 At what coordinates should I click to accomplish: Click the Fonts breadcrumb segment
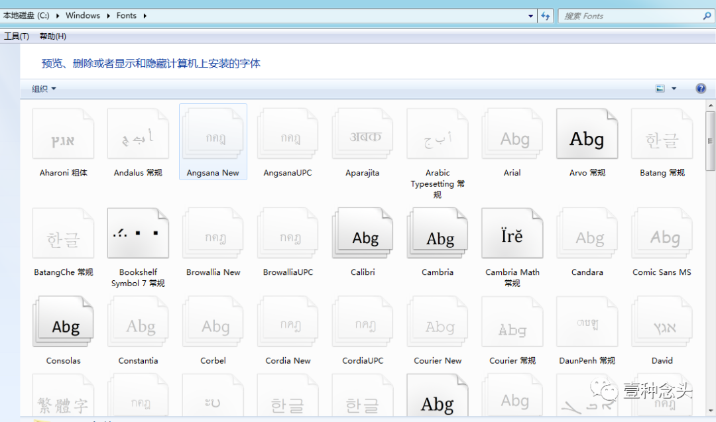(x=127, y=15)
